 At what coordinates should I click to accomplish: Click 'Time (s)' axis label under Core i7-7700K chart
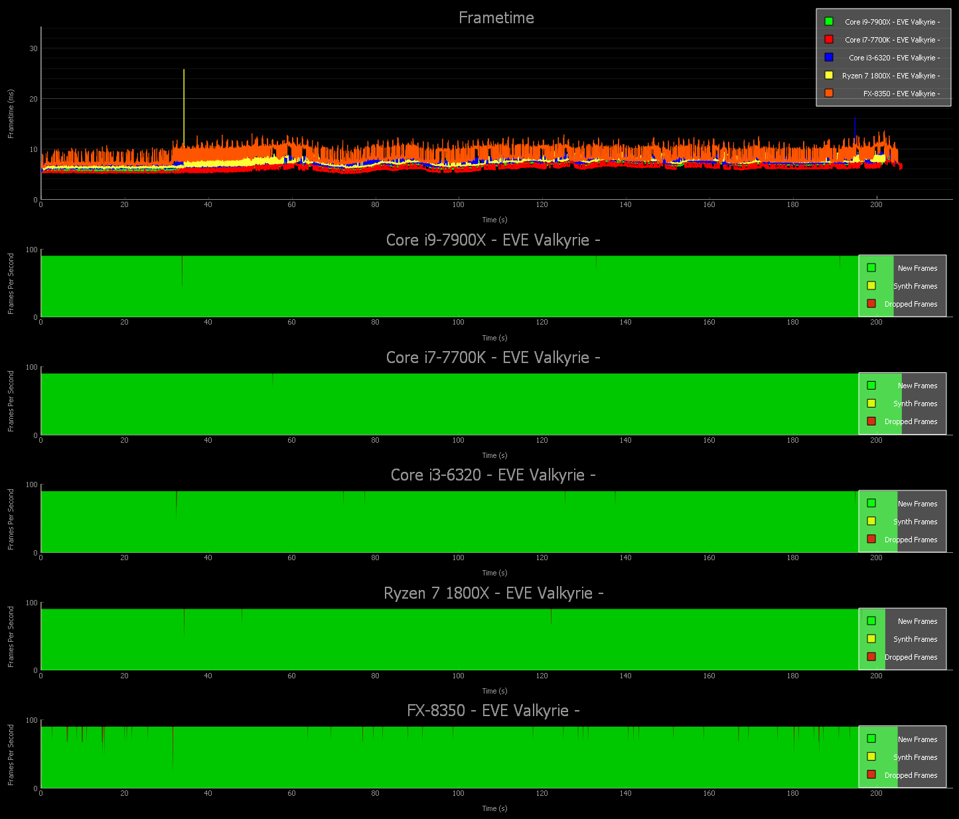pos(494,455)
